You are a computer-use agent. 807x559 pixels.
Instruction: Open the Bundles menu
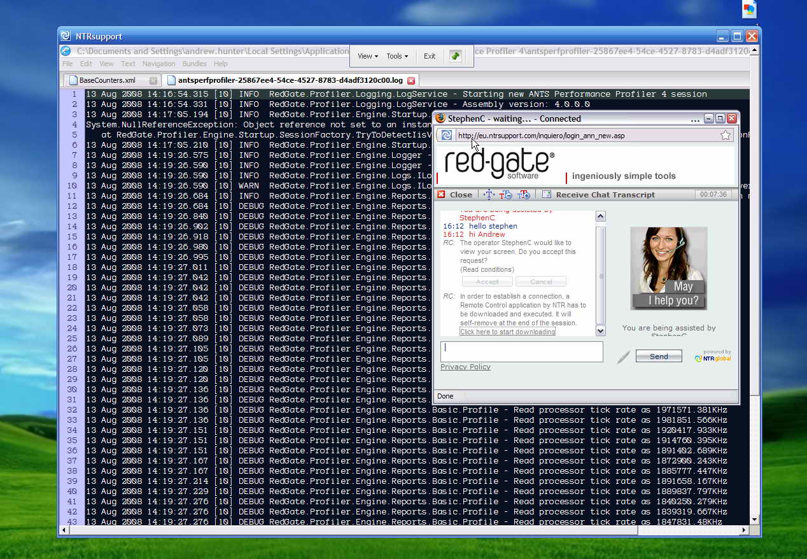point(194,64)
